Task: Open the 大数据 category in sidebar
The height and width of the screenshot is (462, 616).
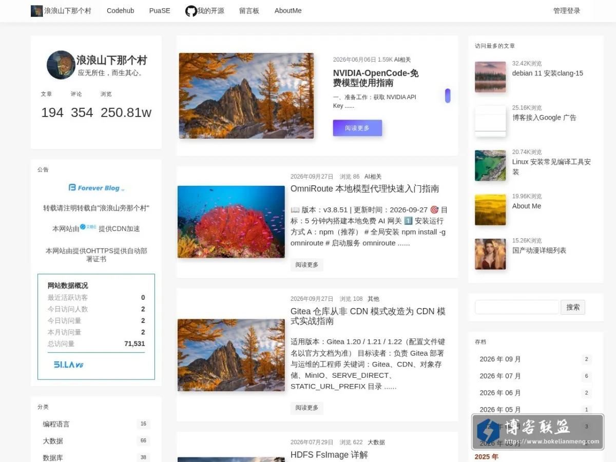Action: [96, 441]
